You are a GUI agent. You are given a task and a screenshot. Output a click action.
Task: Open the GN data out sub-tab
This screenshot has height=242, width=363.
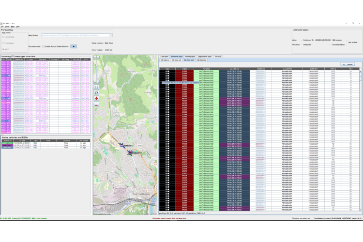176,60
